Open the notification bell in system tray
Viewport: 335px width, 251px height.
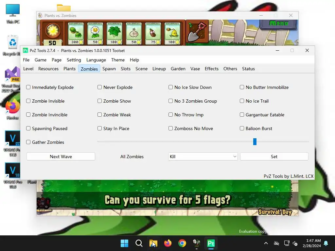(326, 243)
